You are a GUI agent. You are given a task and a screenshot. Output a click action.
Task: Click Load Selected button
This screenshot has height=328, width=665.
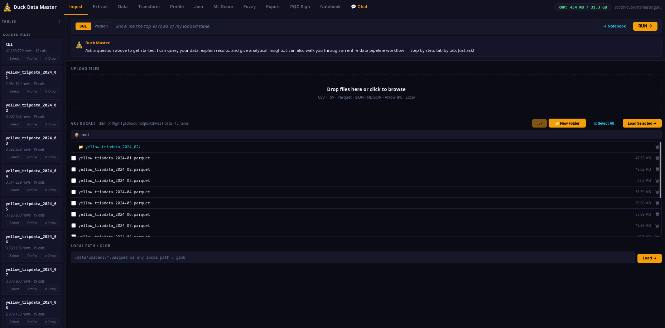tap(642, 123)
